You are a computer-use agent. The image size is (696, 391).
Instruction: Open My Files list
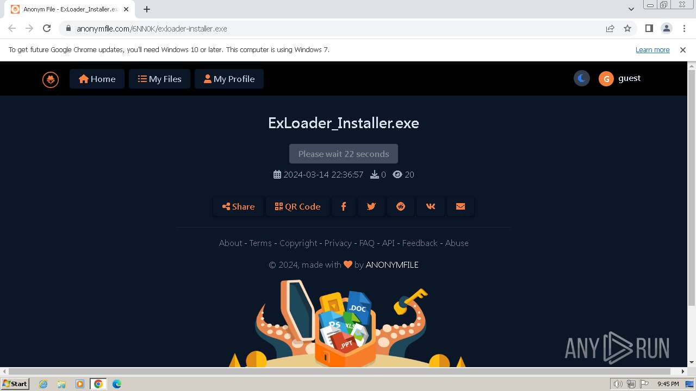(159, 79)
